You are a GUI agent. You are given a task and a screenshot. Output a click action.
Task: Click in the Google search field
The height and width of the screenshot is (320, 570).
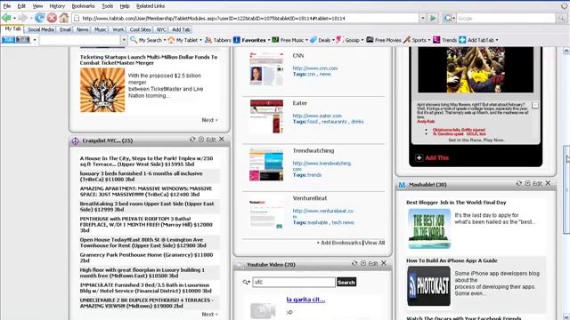[x=506, y=18]
